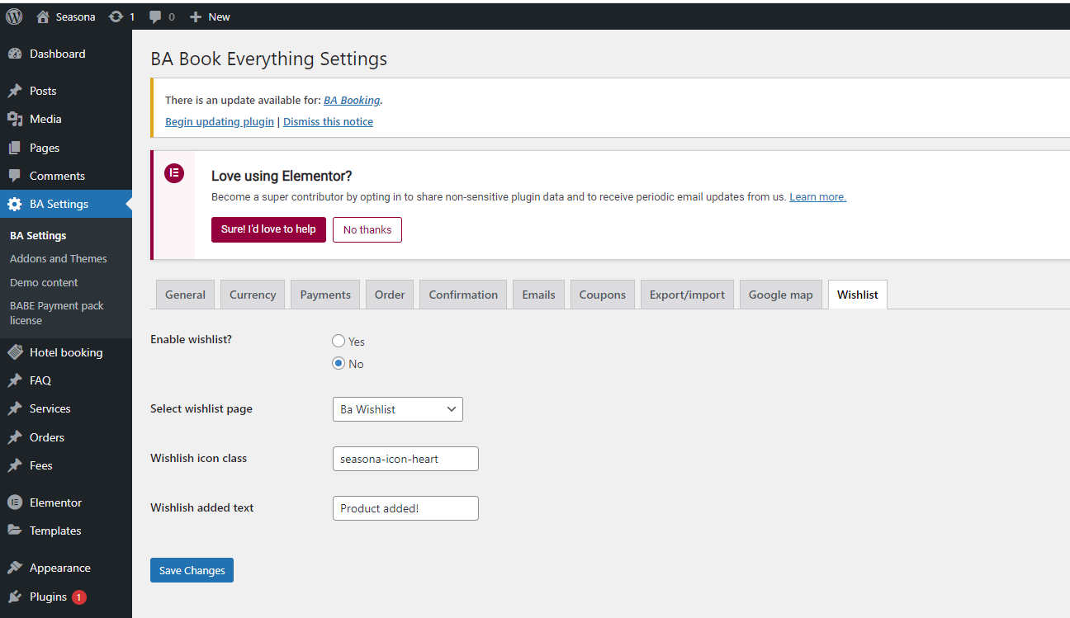The image size is (1070, 618).
Task: Open the Google map tab
Action: (780, 295)
